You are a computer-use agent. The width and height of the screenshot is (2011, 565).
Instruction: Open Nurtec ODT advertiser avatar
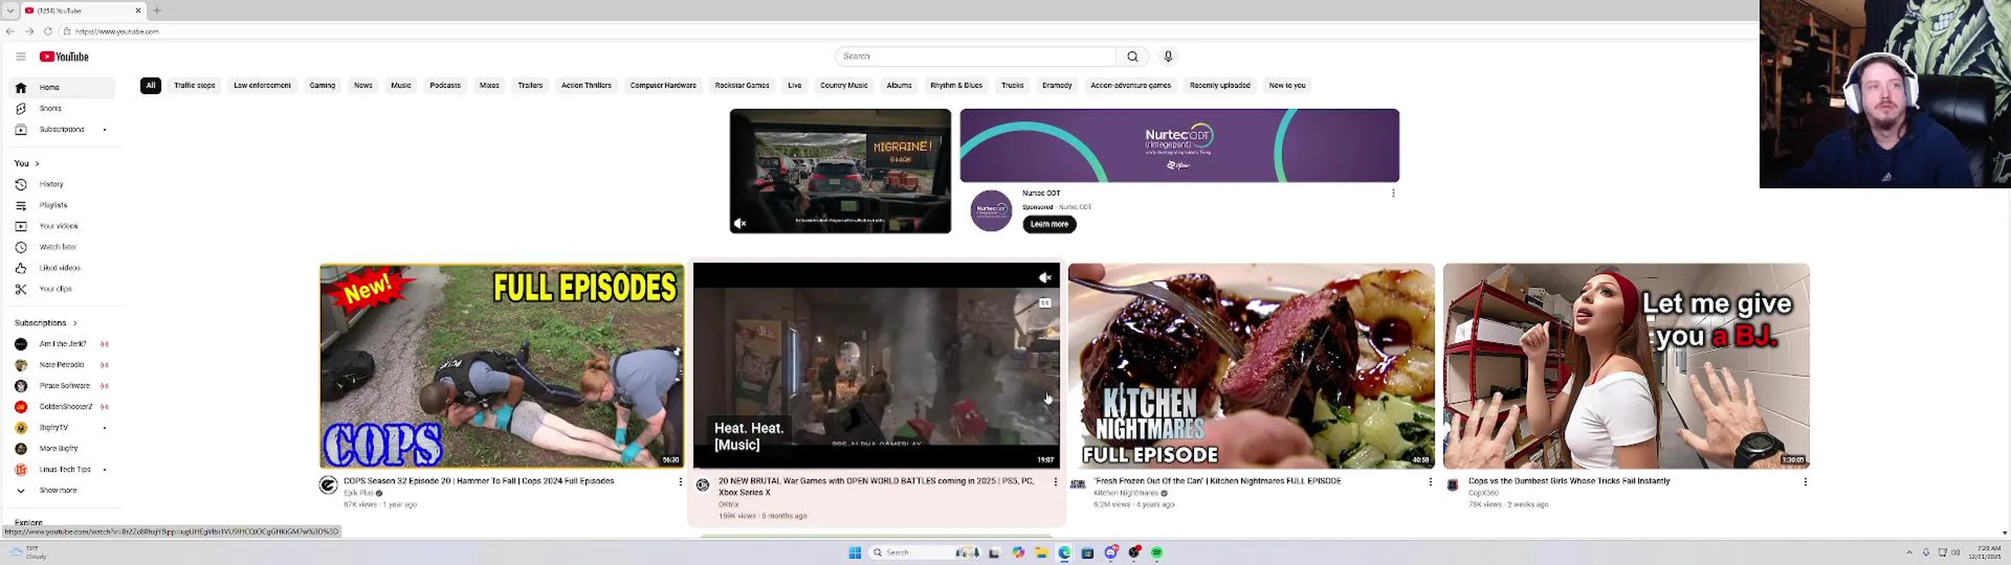tap(991, 210)
